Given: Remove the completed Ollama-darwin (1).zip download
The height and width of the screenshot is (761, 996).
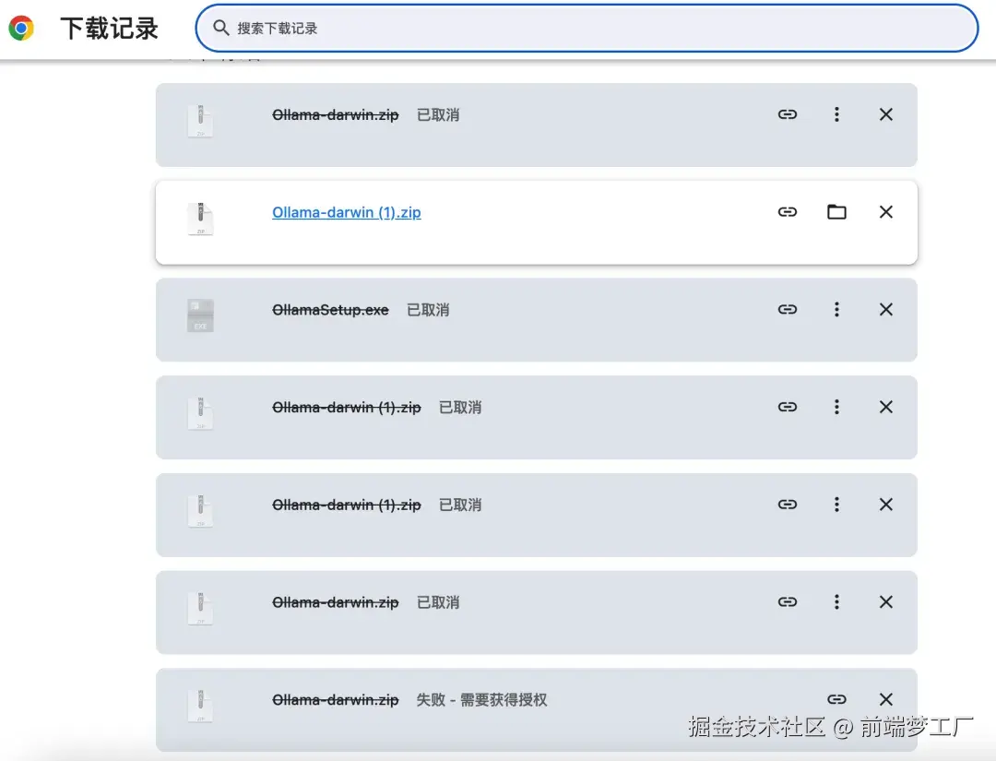Looking at the screenshot, I should (x=885, y=211).
